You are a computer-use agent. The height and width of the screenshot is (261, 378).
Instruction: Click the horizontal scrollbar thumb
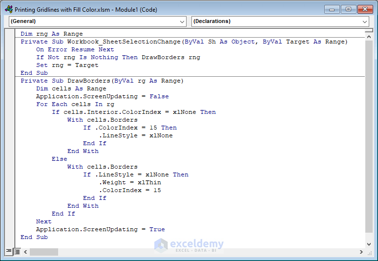(x=44, y=252)
